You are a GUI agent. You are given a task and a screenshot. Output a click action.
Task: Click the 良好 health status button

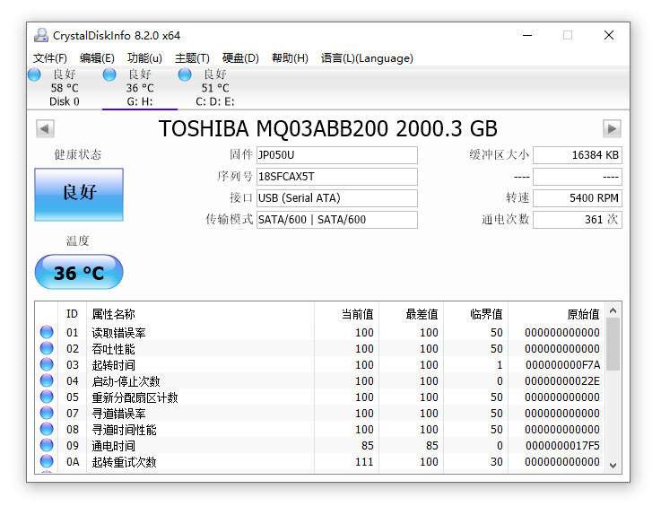79,194
